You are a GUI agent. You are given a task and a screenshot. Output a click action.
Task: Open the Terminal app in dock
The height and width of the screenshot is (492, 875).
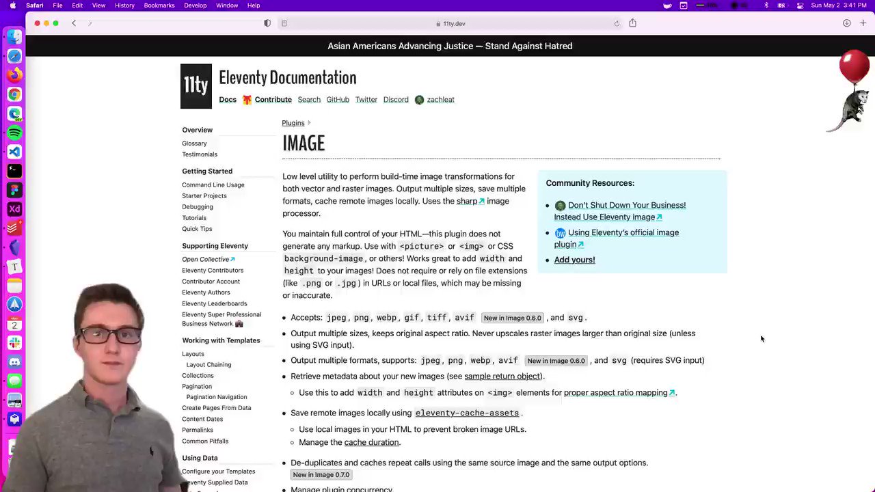(x=14, y=171)
